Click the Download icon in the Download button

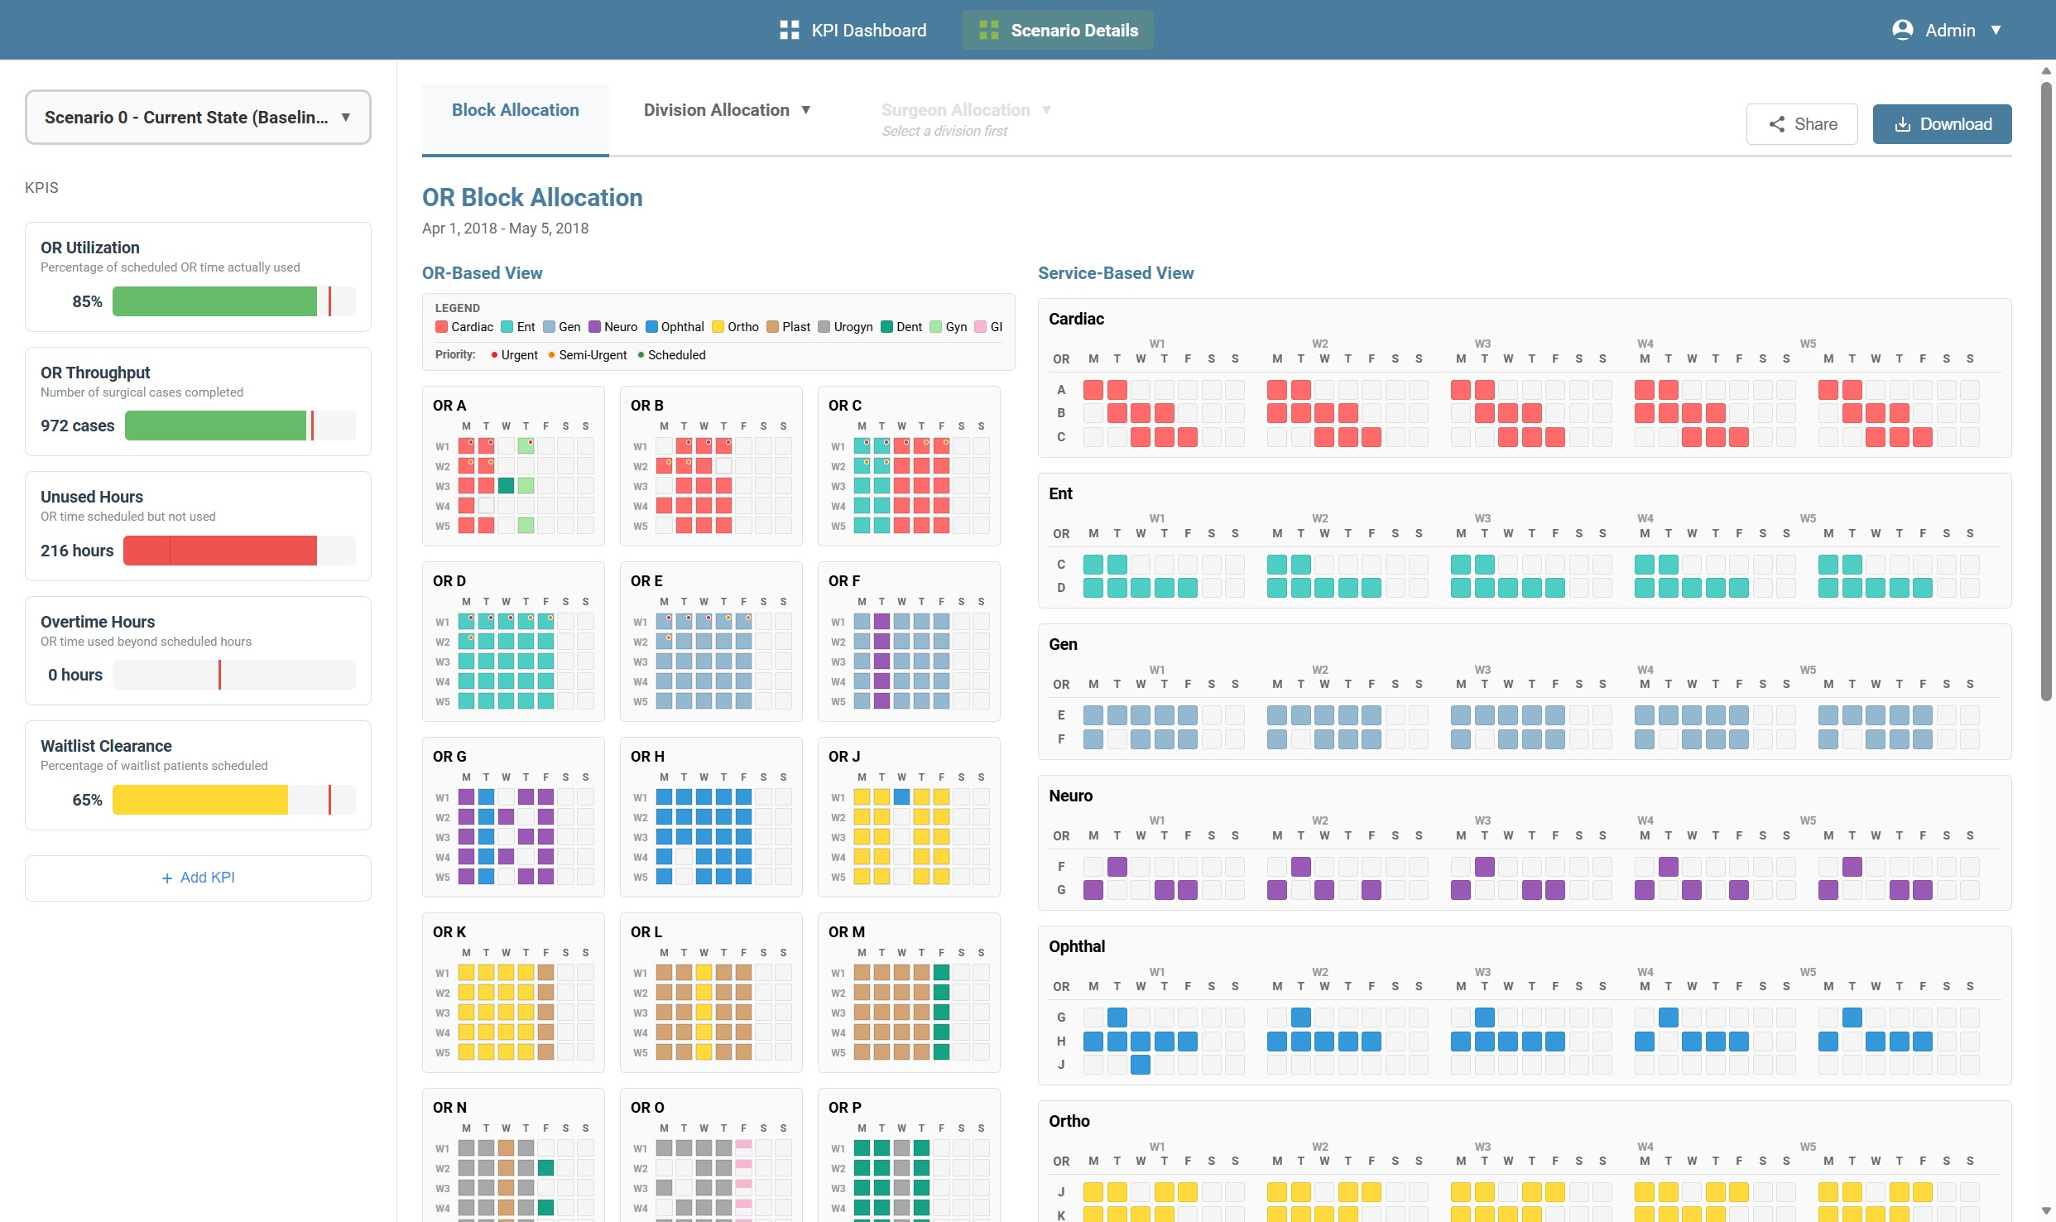(x=1901, y=123)
